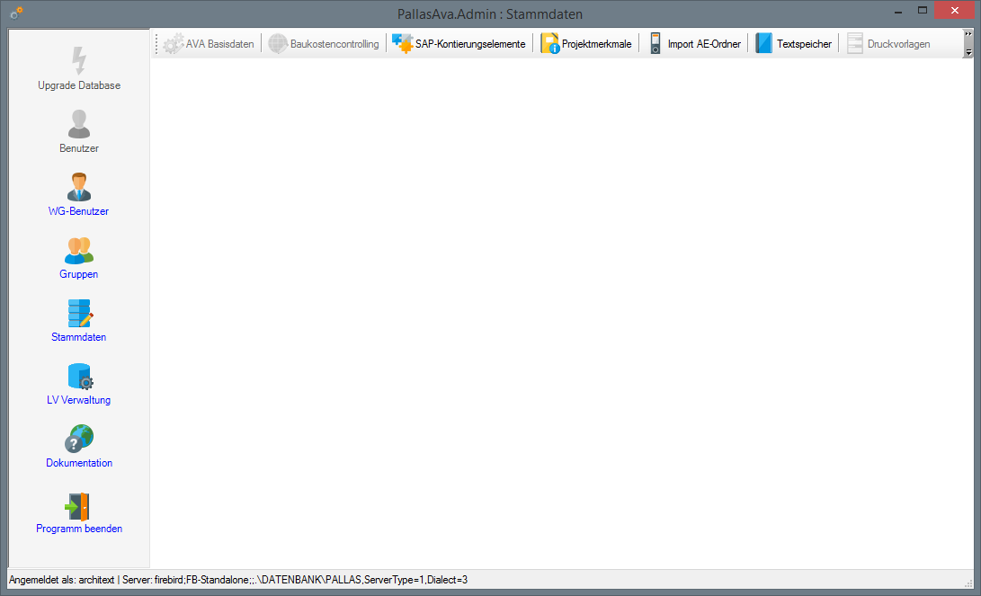
Task: Maximize the PallasAva.Admin window
Action: tap(923, 11)
